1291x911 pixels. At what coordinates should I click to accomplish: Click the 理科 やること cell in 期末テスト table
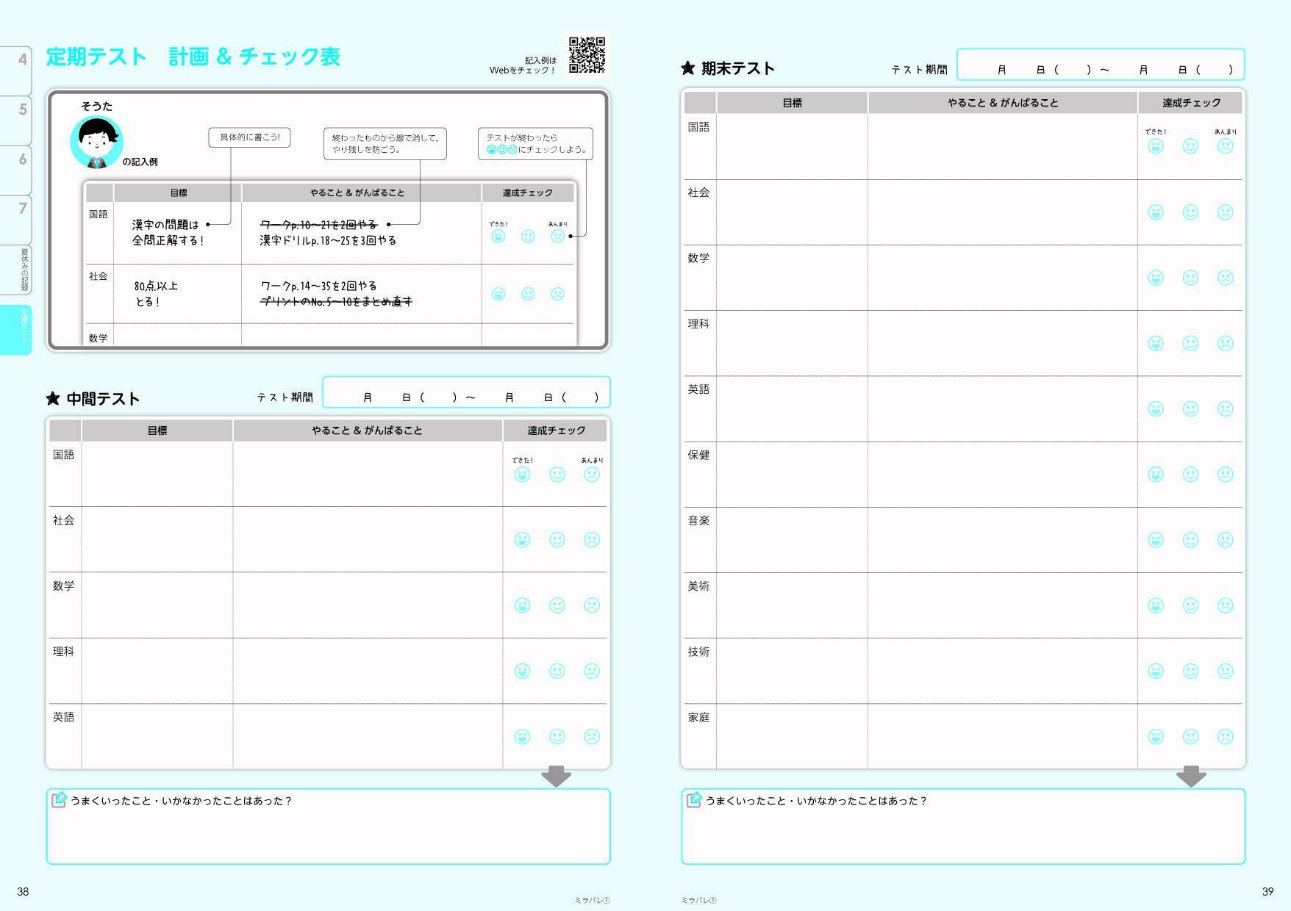1002,343
